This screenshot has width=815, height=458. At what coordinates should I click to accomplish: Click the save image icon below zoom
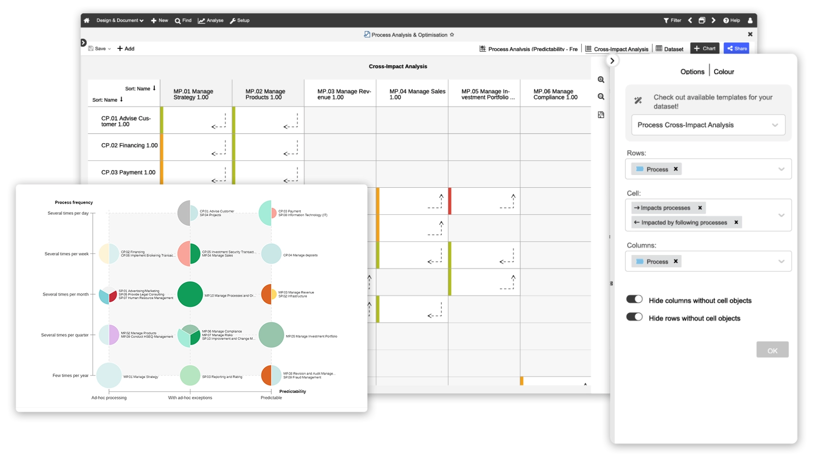pos(601,115)
